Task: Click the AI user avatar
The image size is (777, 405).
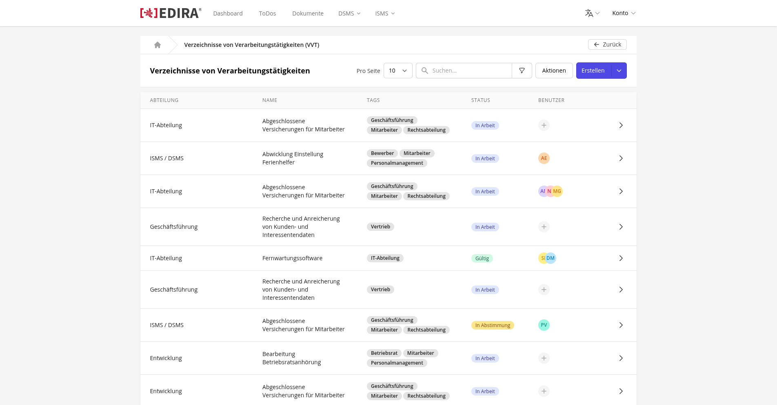Action: tap(542, 191)
